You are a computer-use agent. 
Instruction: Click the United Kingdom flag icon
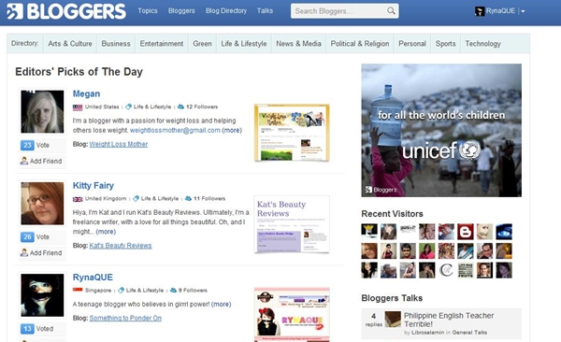(x=78, y=199)
